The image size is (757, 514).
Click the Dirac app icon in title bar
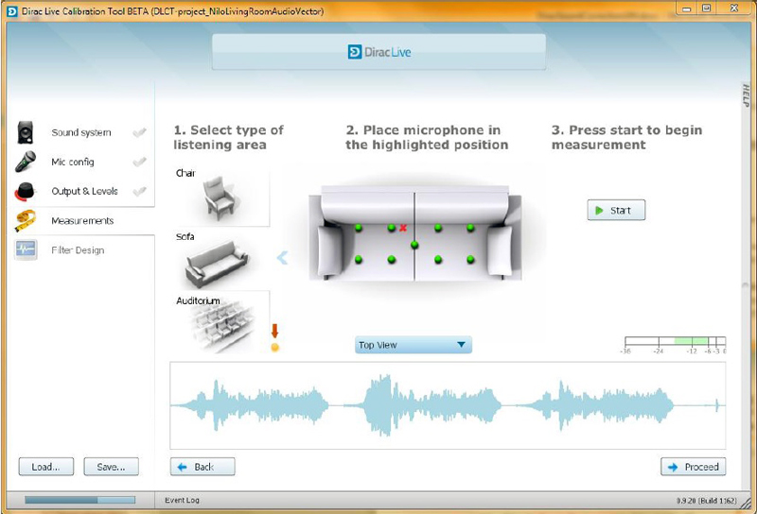click(12, 11)
